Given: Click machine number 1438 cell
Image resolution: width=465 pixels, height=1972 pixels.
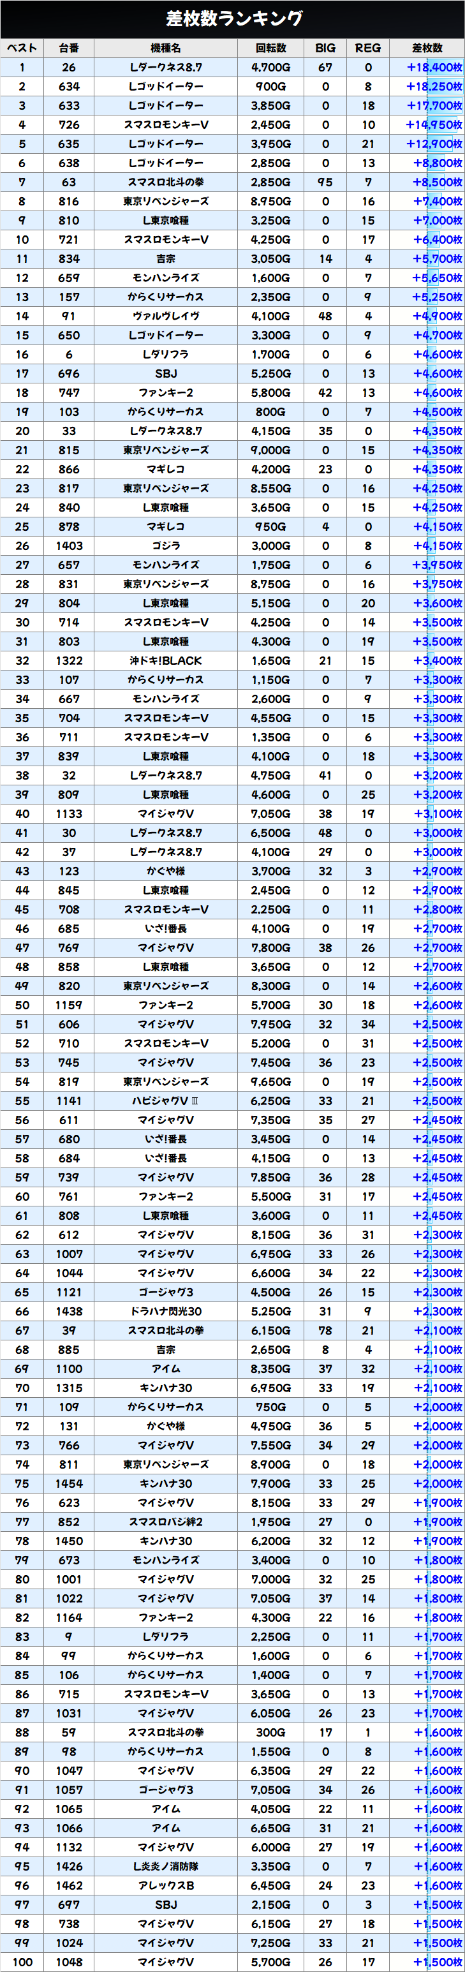Looking at the screenshot, I should (x=69, y=1311).
